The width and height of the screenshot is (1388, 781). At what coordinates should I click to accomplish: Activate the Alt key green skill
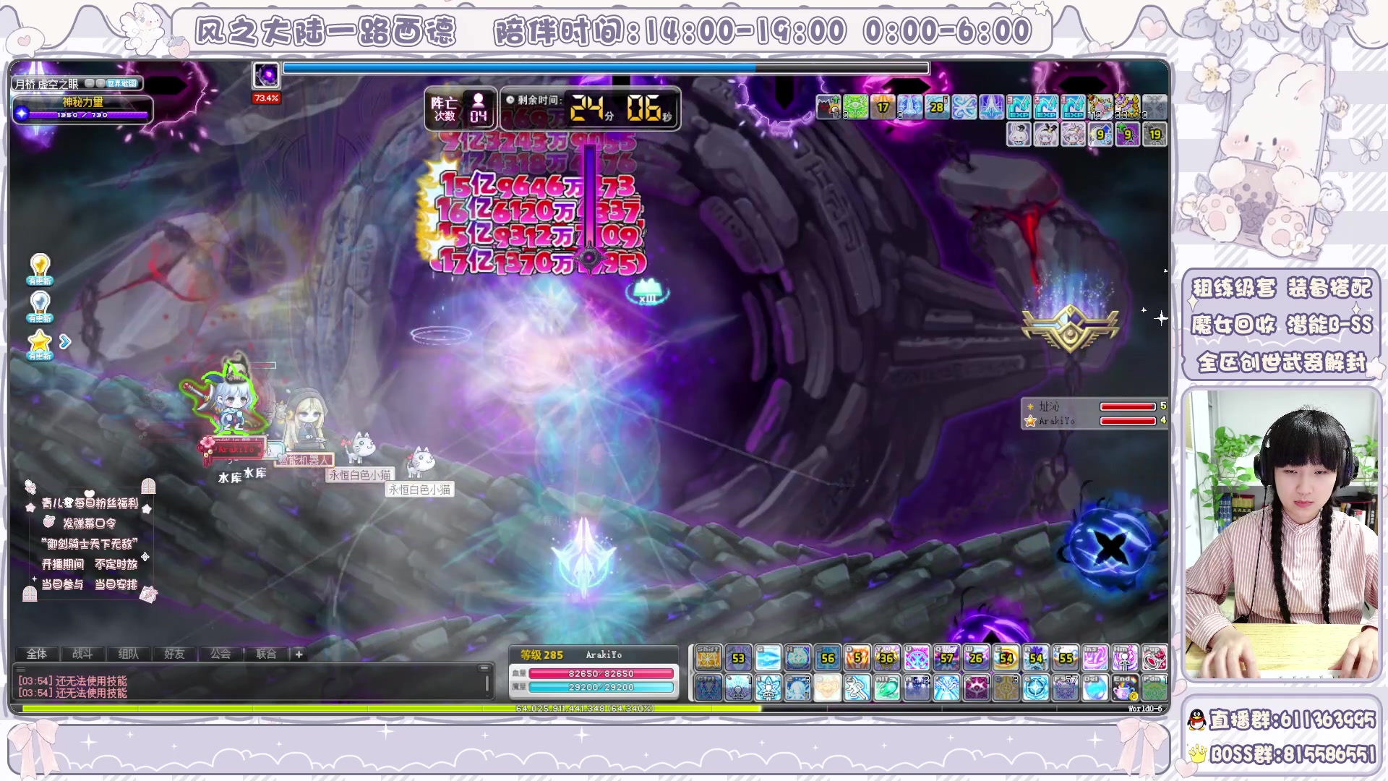[887, 688]
